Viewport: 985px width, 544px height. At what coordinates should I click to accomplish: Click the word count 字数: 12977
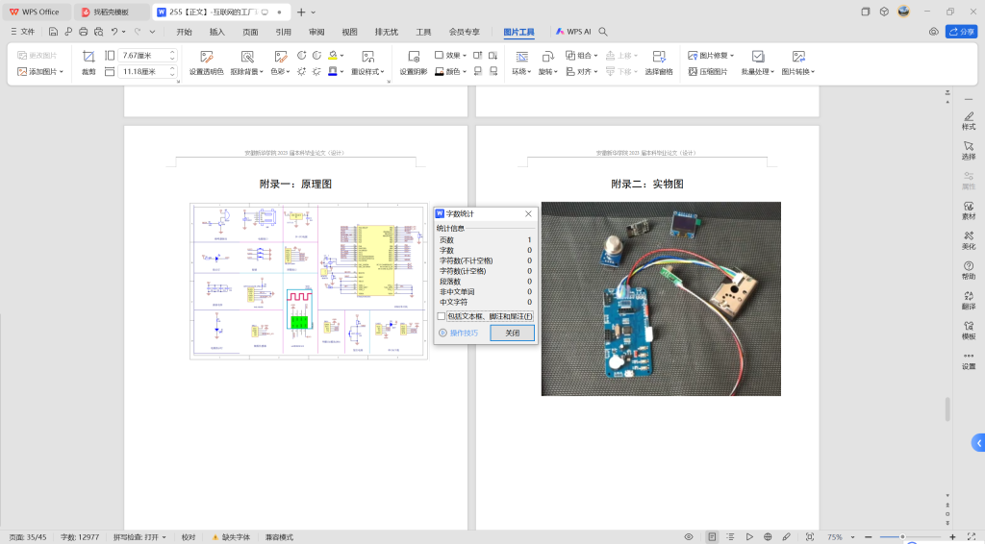click(x=80, y=537)
